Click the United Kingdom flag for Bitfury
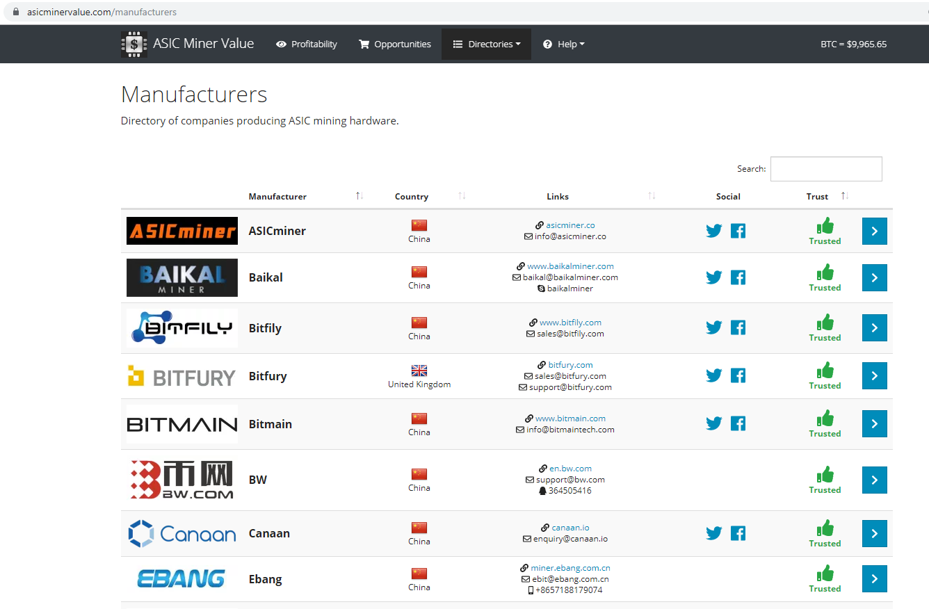929x609 pixels. (419, 371)
